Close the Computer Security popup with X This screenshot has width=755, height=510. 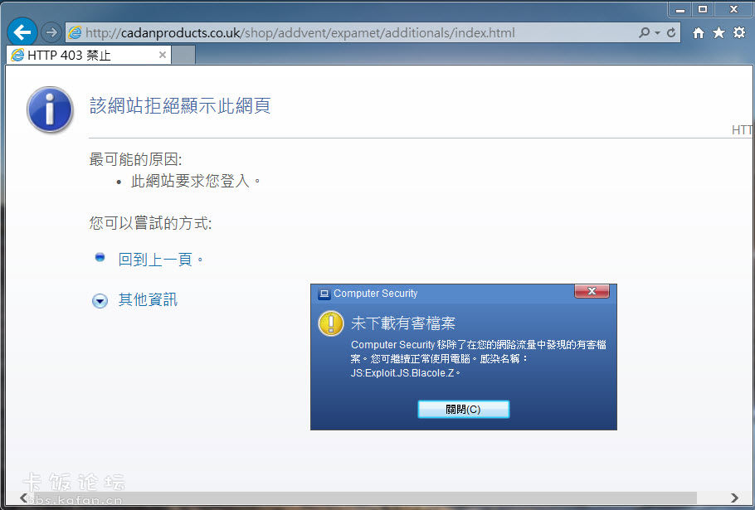[592, 291]
